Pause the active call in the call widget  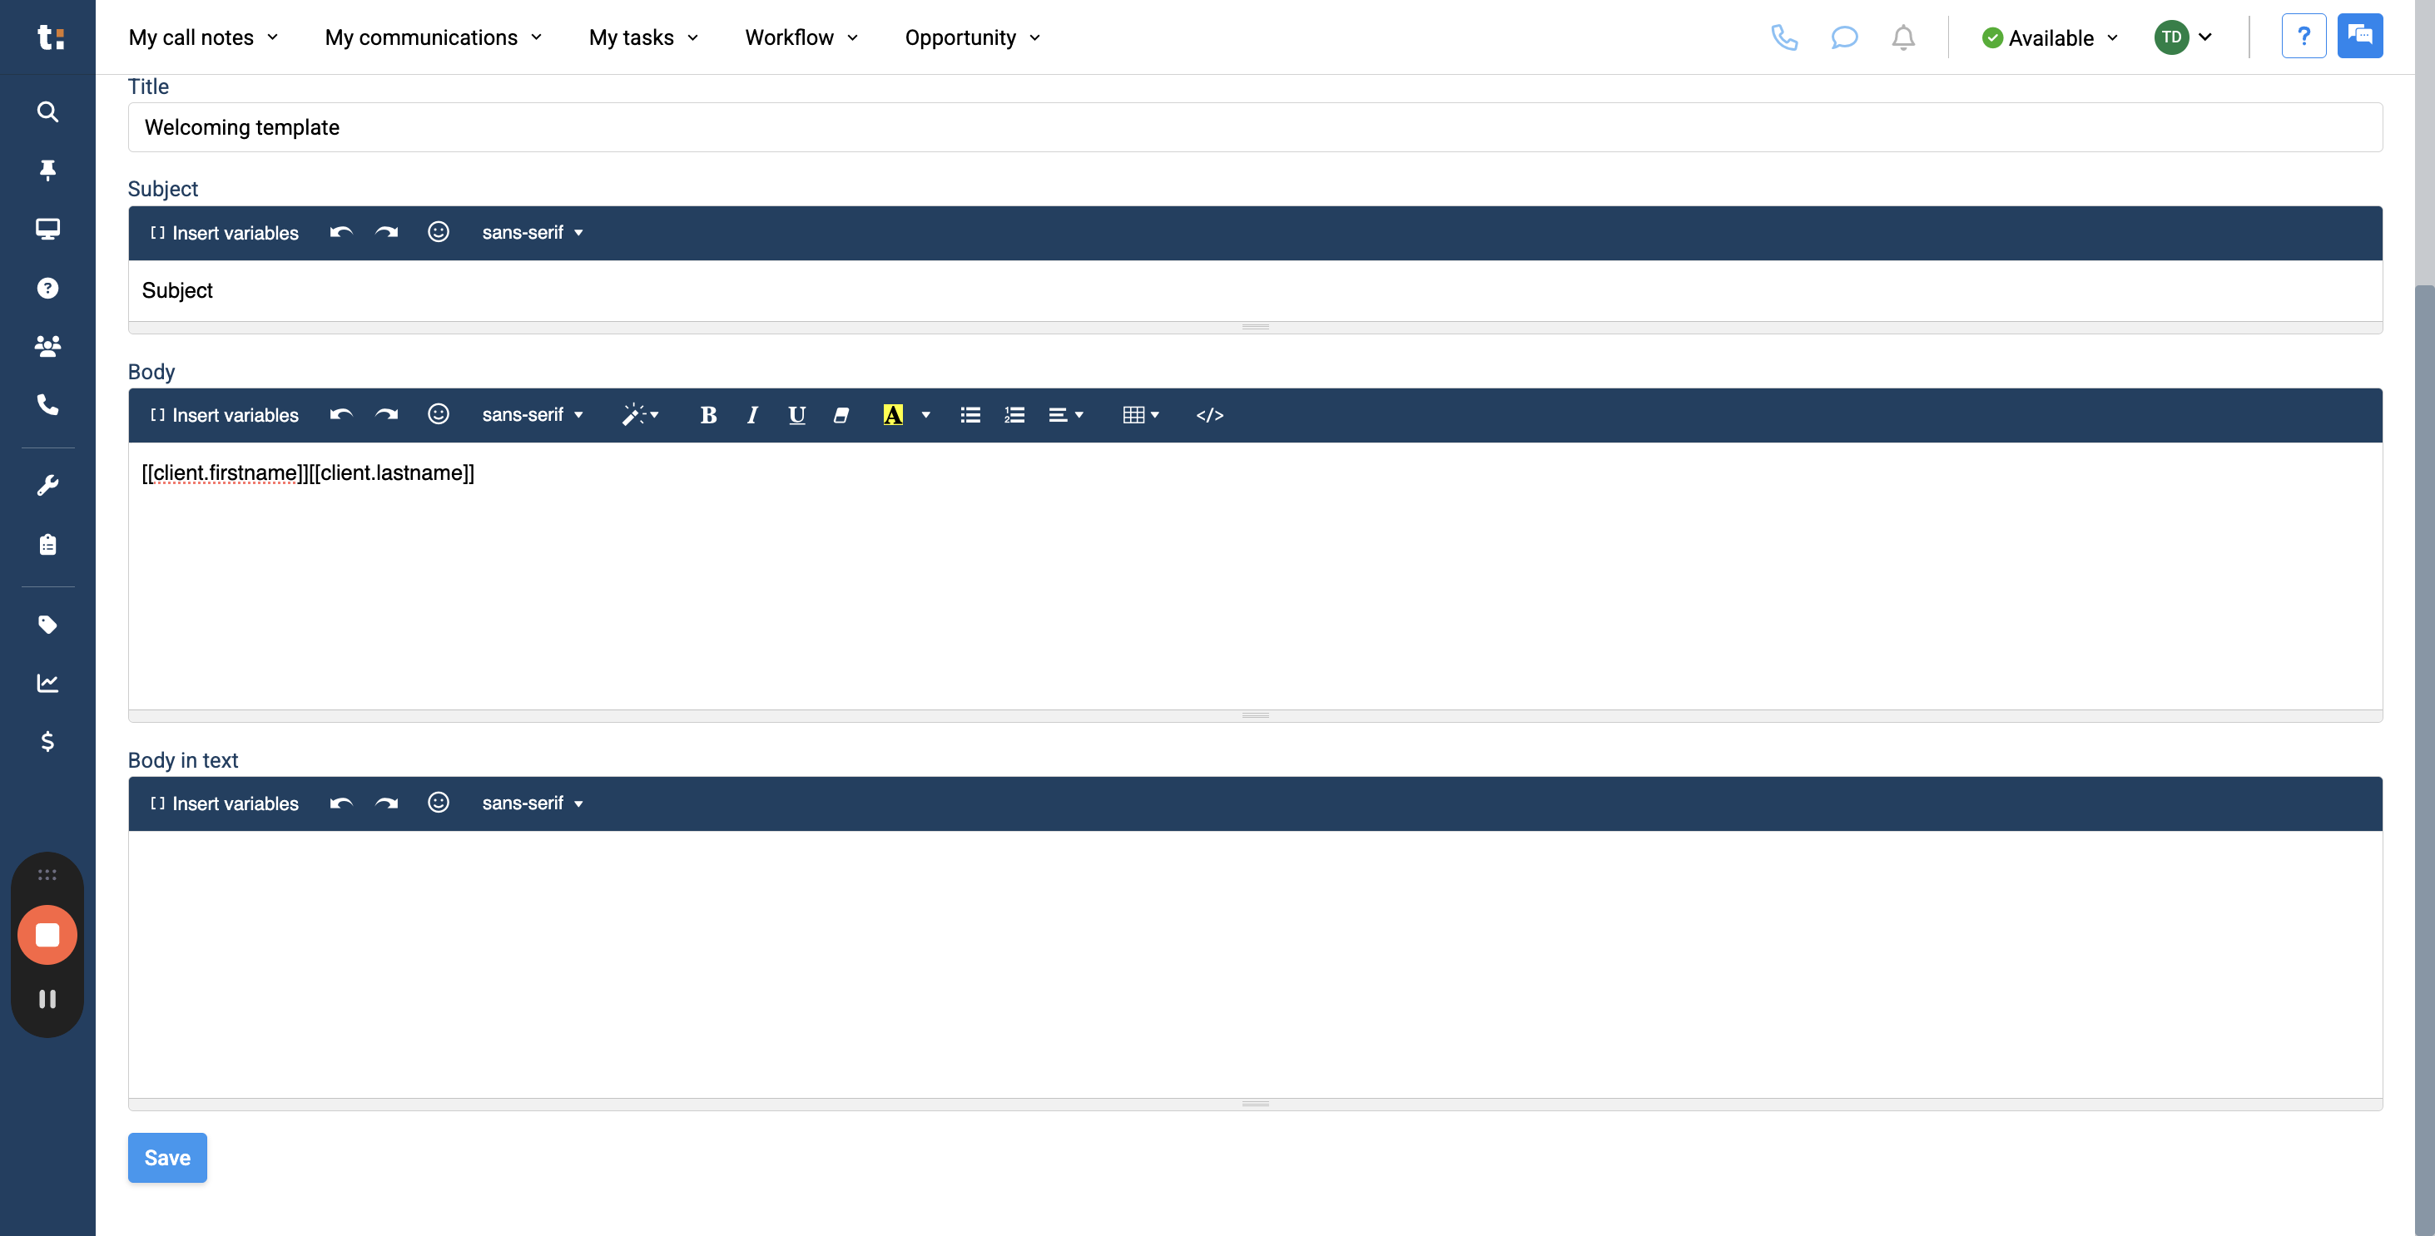[x=47, y=998]
